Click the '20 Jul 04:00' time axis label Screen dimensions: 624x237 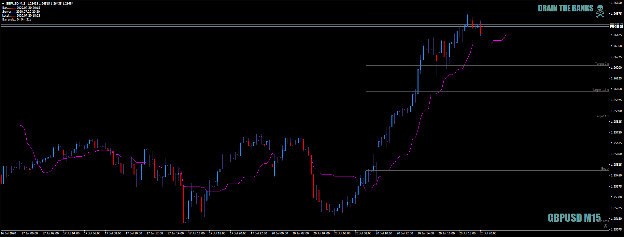click(x=321, y=233)
